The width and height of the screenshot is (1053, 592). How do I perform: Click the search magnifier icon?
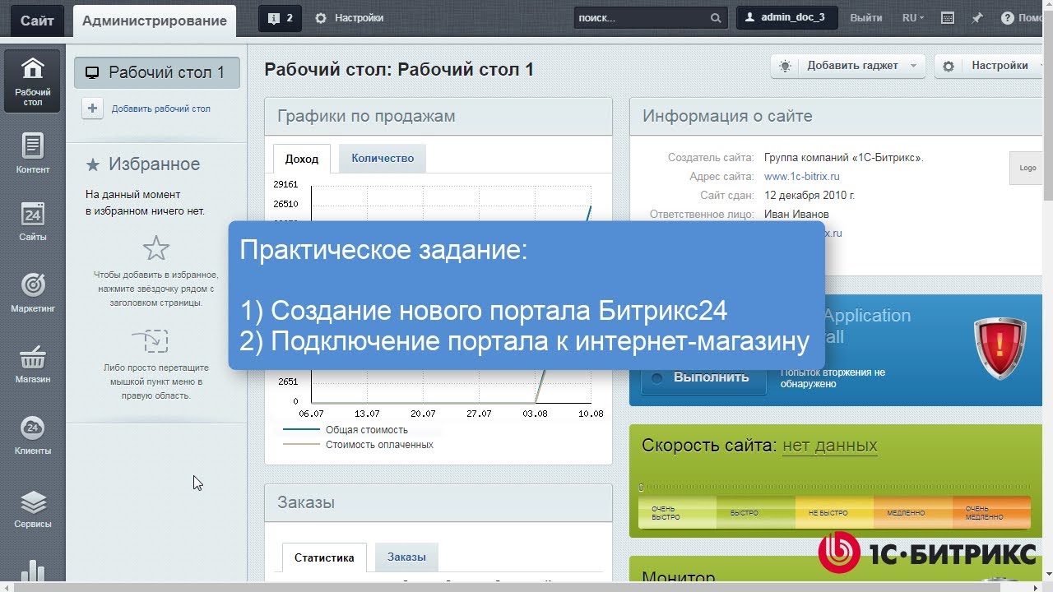click(x=716, y=18)
